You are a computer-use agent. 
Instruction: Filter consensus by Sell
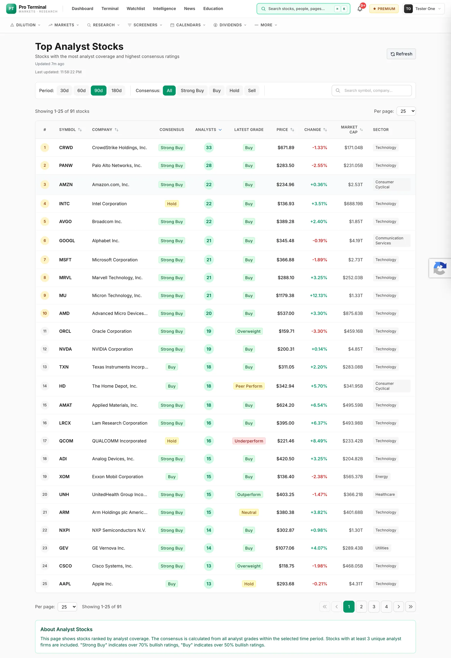252,91
